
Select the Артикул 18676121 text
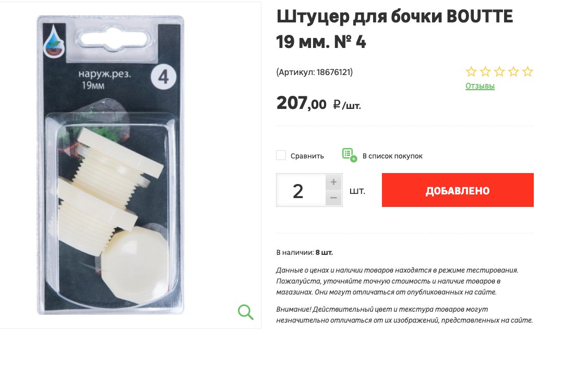pyautogui.click(x=314, y=72)
